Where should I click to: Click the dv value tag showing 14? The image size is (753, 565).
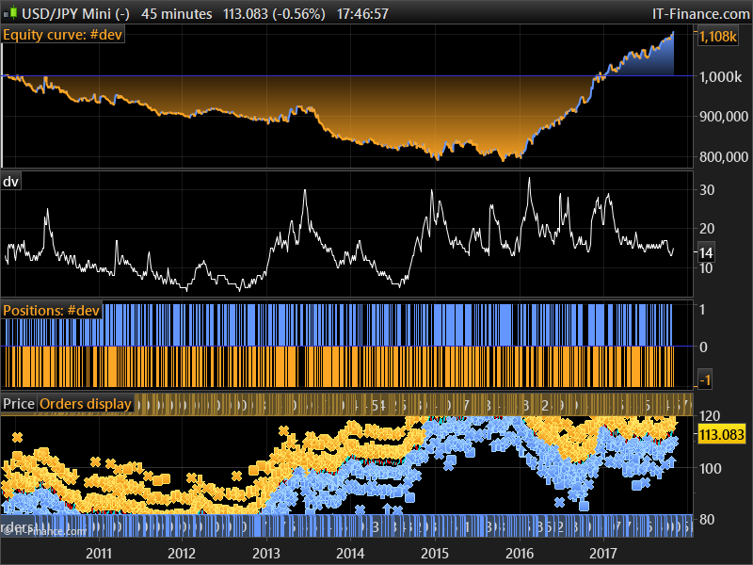pos(708,252)
